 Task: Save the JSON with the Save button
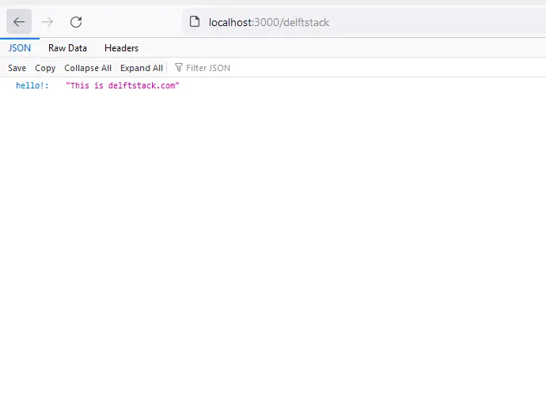click(17, 68)
